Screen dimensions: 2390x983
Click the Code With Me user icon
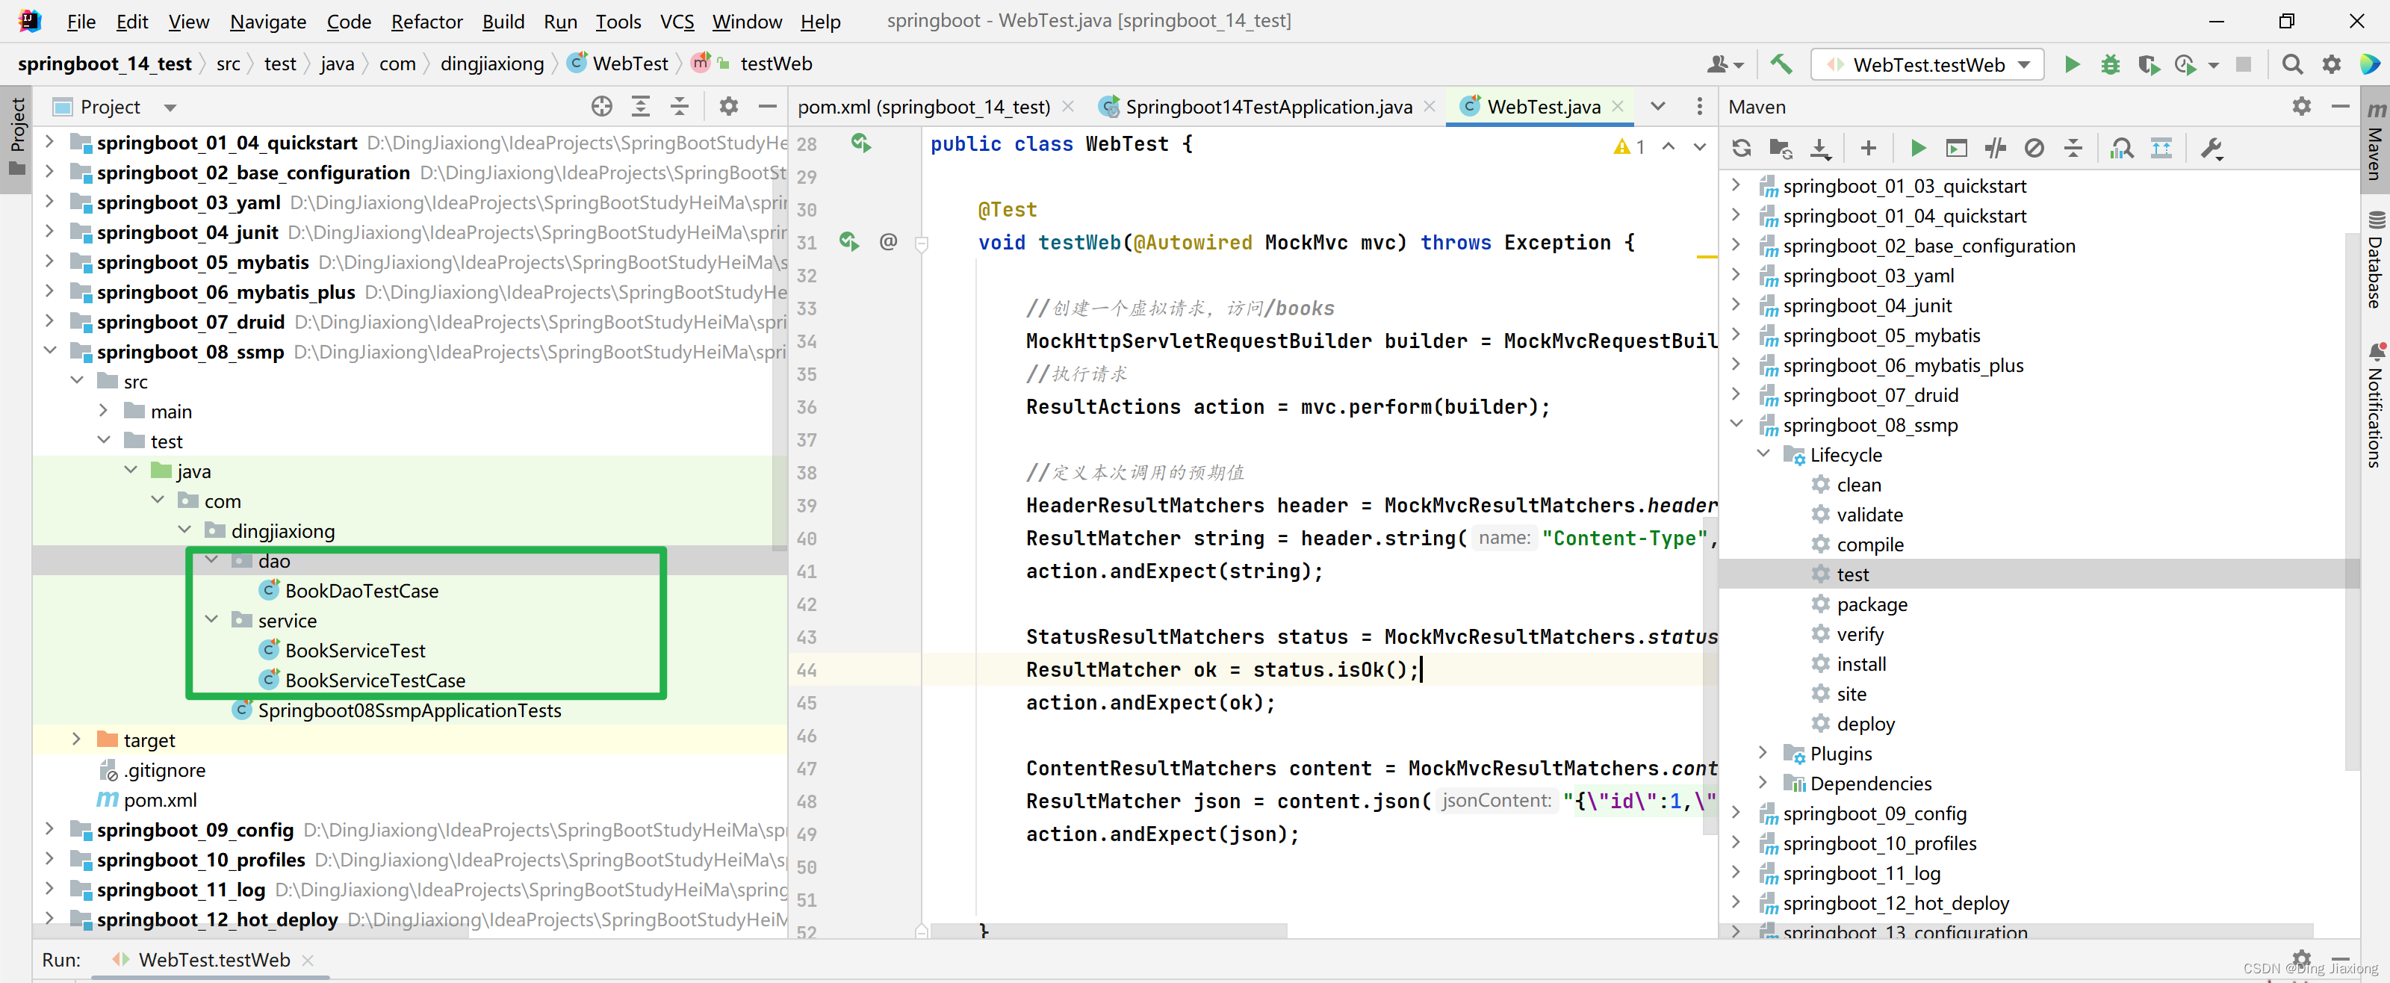[1725, 64]
